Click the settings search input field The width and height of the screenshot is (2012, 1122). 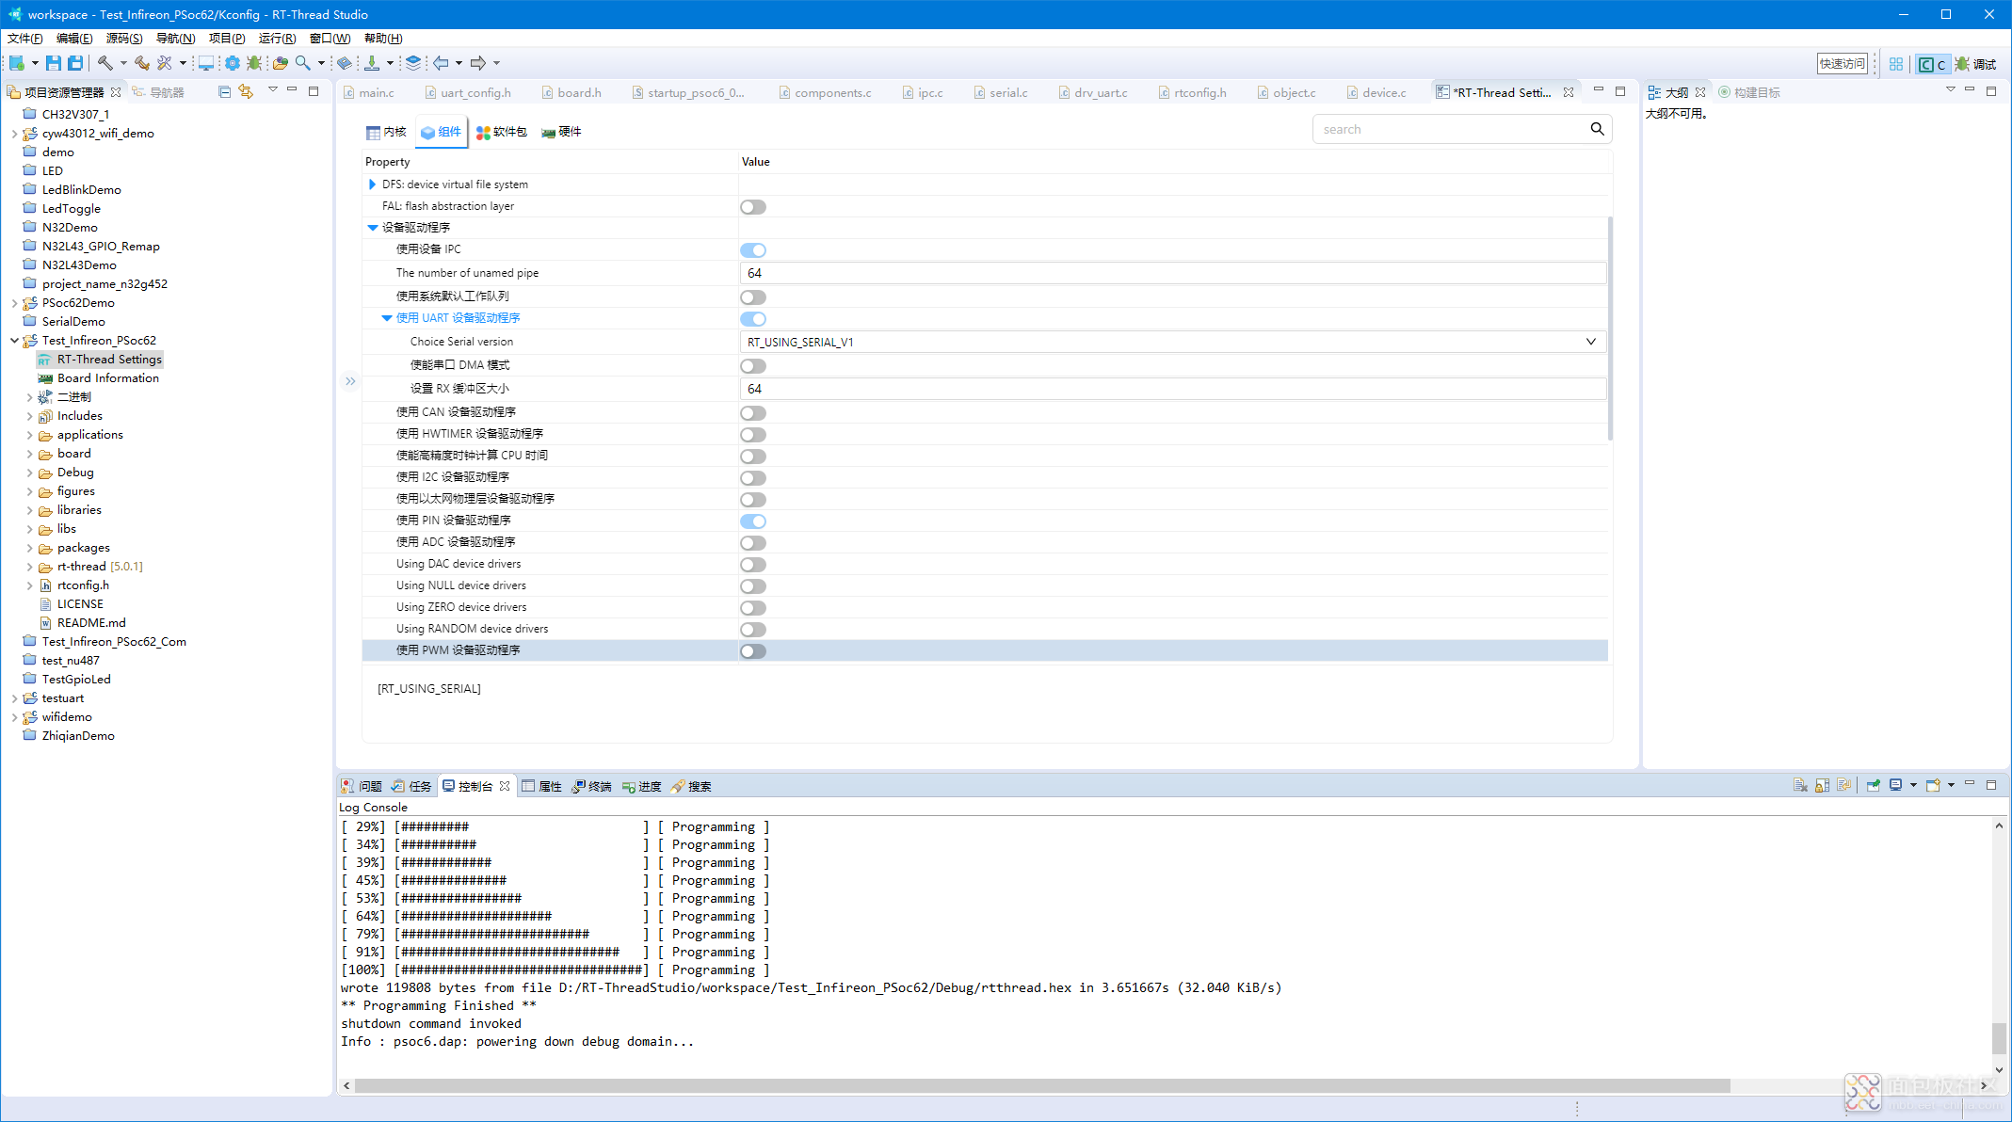click(1450, 129)
